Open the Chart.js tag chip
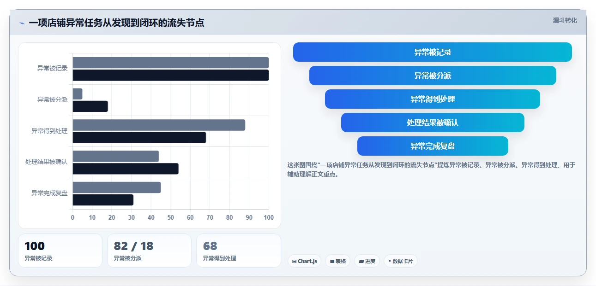Image resolution: width=596 pixels, height=286 pixels. 304,261
